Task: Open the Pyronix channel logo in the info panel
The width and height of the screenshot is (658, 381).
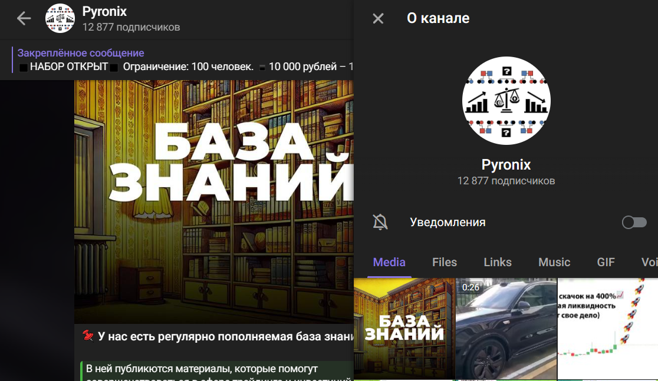Action: [506, 101]
